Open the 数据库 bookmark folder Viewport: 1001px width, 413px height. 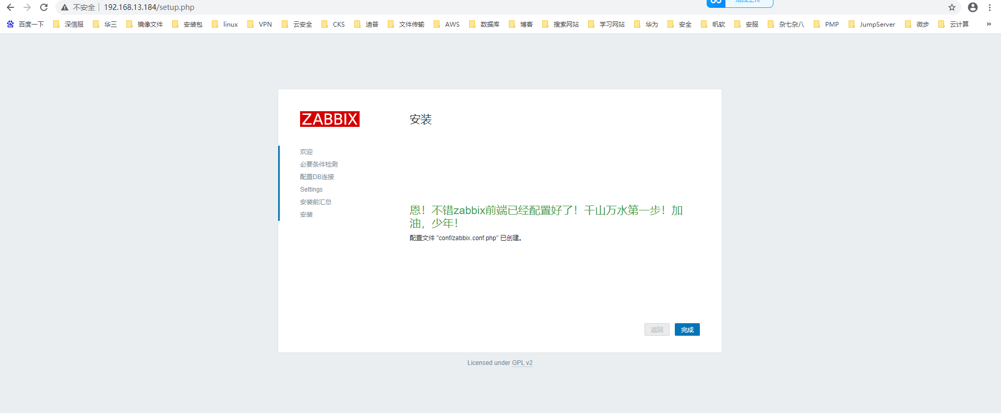pos(484,24)
